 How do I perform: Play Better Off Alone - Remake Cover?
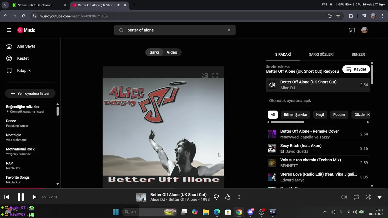click(318, 134)
